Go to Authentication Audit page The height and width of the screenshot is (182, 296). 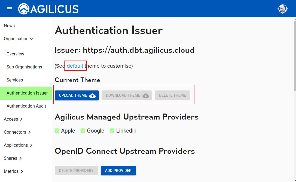26,106
